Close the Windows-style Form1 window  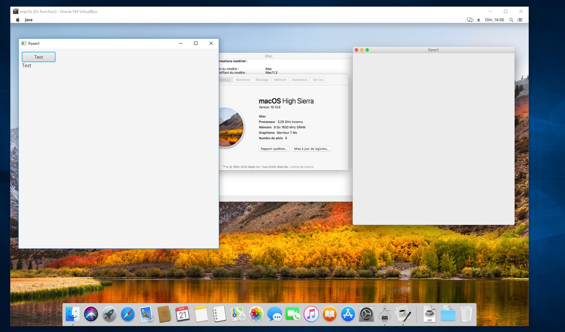(x=211, y=43)
